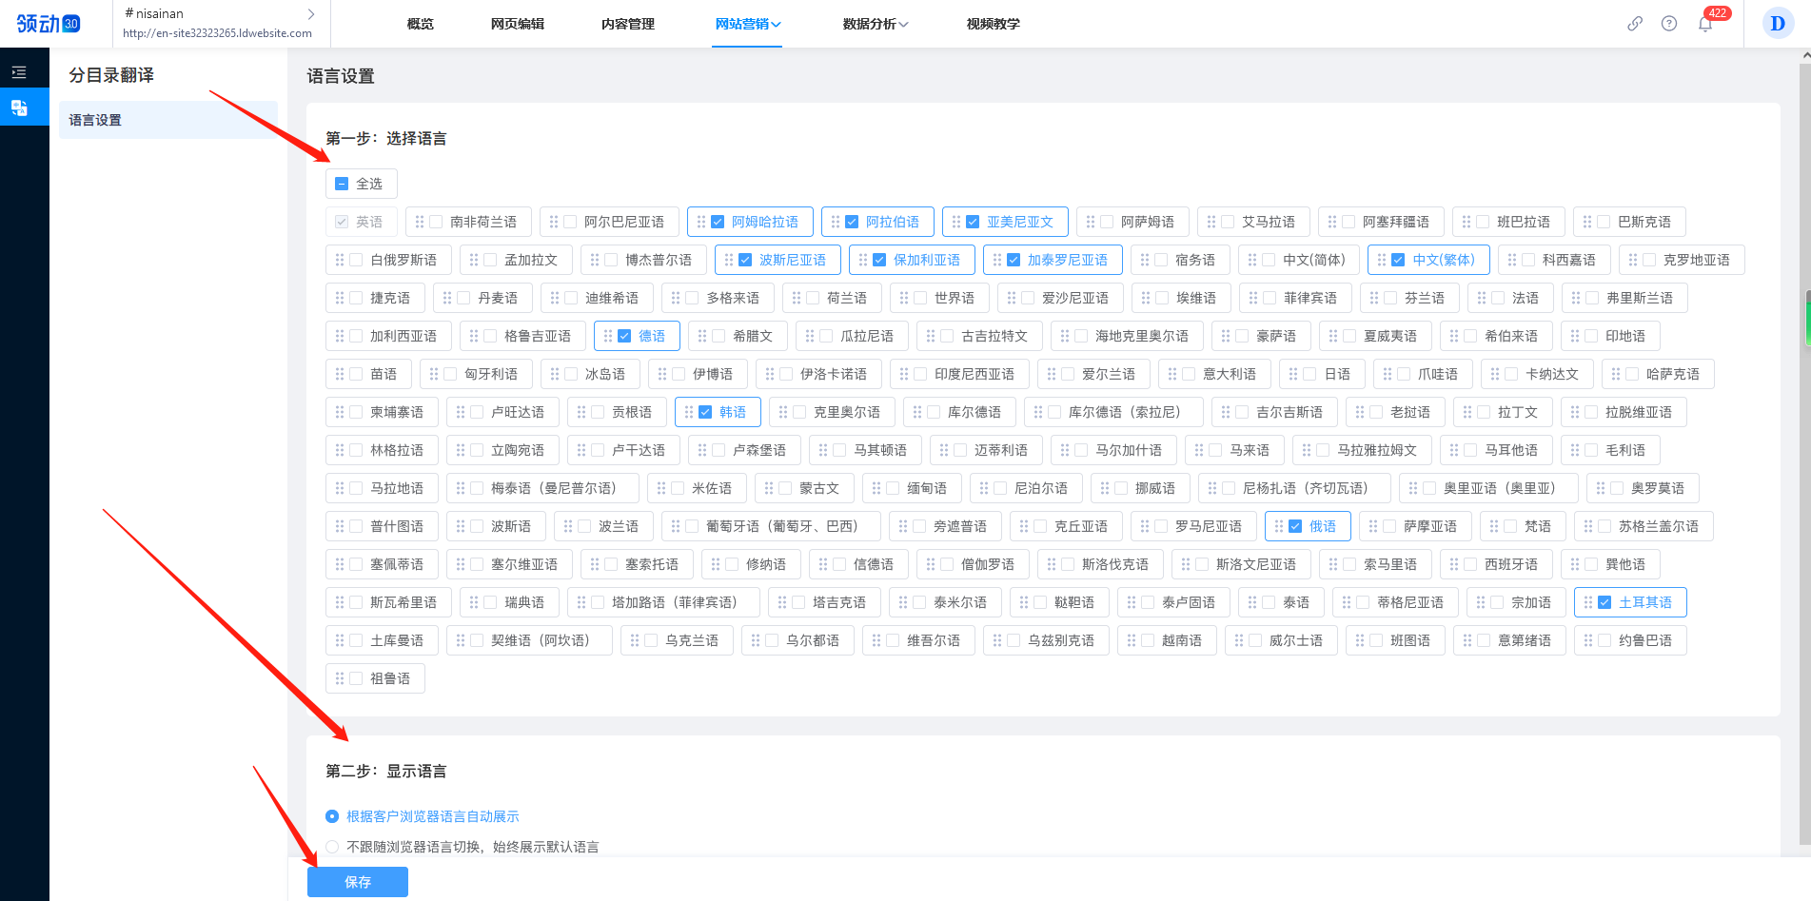Open the 视频教学 menu item
The height and width of the screenshot is (901, 1811).
[x=993, y=24]
